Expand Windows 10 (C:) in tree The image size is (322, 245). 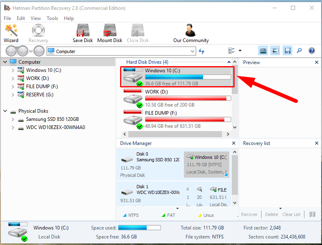(x=13, y=70)
